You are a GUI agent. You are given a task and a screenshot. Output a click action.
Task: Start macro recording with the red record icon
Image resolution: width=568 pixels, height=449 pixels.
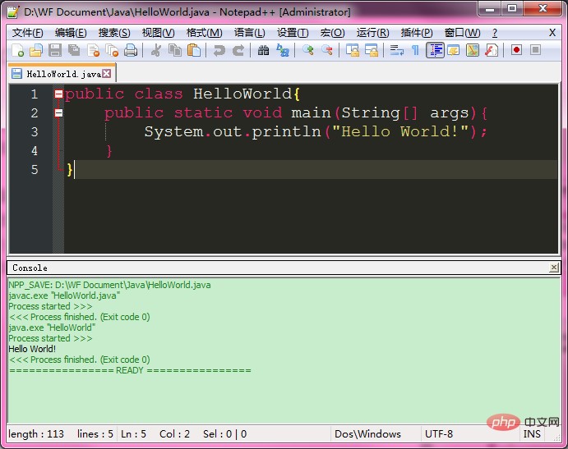[516, 51]
